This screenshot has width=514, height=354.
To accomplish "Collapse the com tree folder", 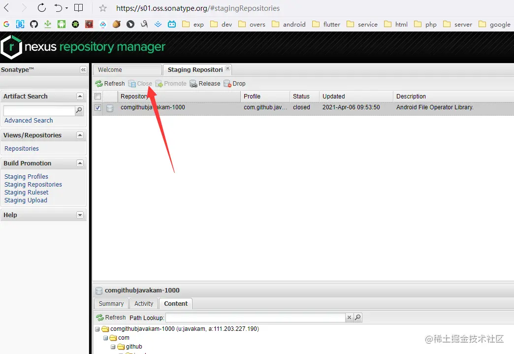I will click(x=105, y=338).
